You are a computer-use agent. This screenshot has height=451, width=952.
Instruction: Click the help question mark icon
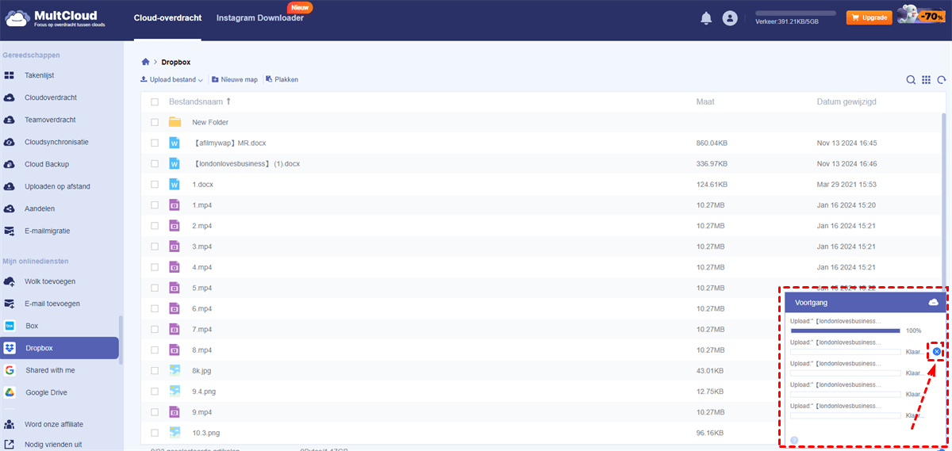tap(794, 440)
